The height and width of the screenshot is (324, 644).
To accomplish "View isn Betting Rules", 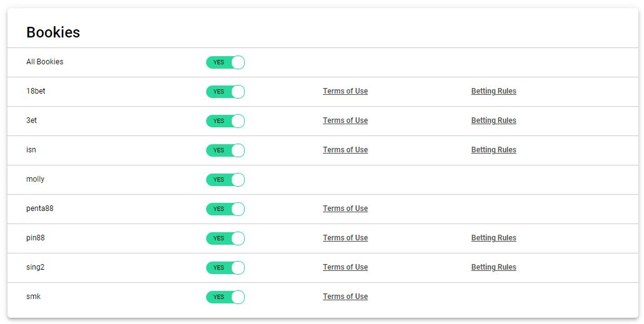I will click(493, 150).
